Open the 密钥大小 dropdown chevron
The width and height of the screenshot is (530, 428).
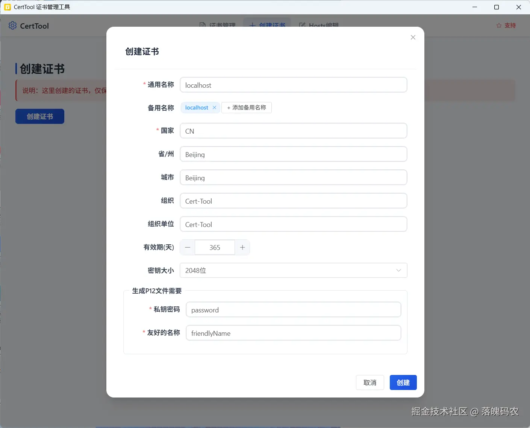[x=399, y=270]
